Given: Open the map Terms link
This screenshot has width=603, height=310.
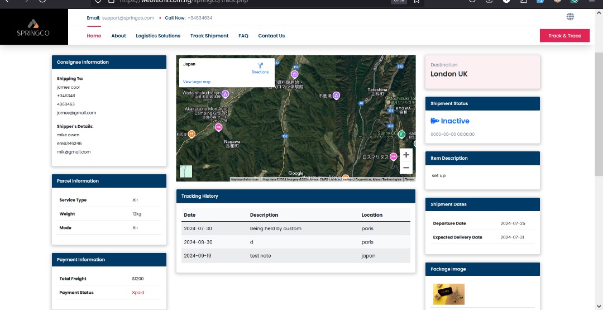Looking at the screenshot, I should [x=409, y=179].
